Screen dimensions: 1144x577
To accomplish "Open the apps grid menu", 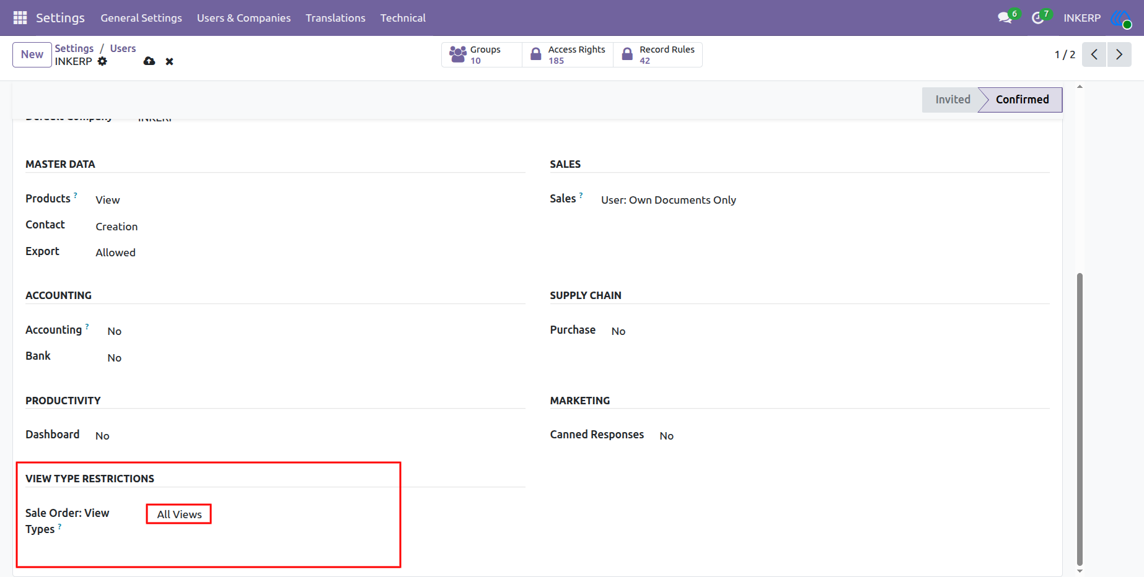I will (x=20, y=18).
